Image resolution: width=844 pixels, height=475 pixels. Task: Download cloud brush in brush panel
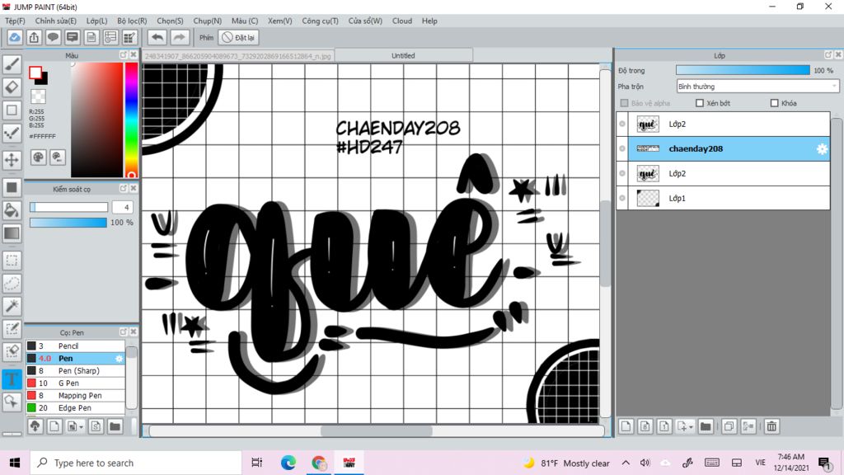[x=35, y=426]
